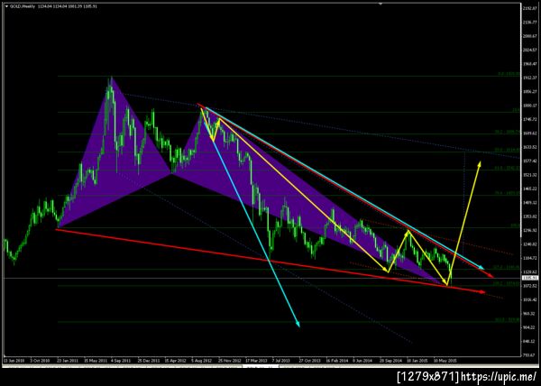The image size is (541, 386).
Task: Click the 28 Sep 2014 date label
Action: (390, 361)
